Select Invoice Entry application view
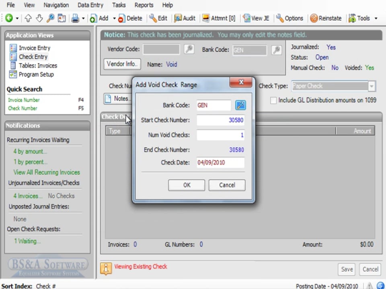 [x=30, y=48]
